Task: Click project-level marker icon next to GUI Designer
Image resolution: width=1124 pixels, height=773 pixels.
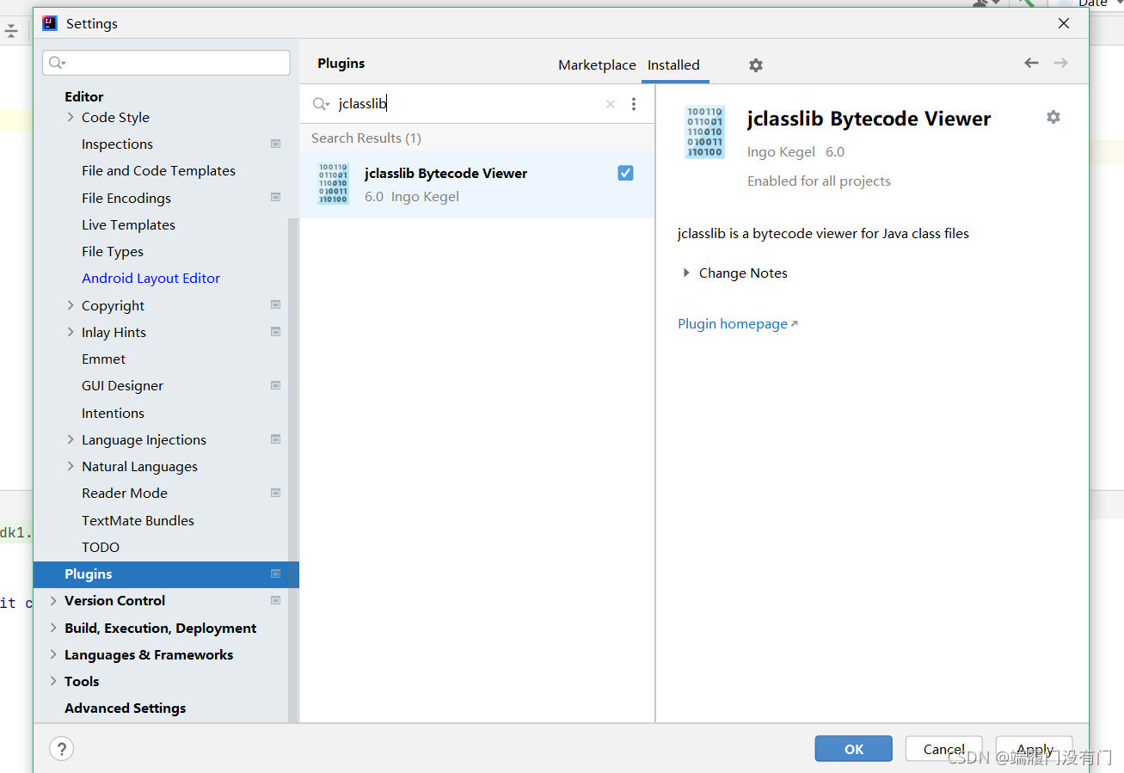Action: click(275, 385)
